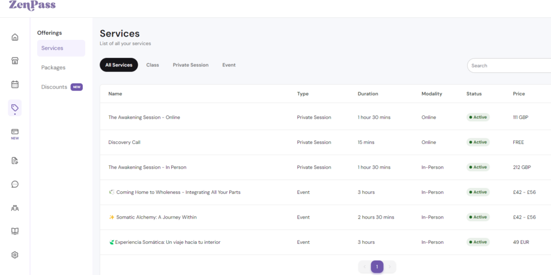Open the forms document icon
Viewport: 551px width, 275px height.
click(x=15, y=161)
